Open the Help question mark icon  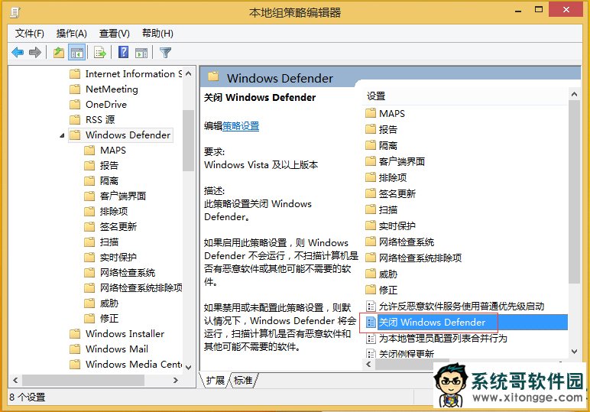click(123, 52)
